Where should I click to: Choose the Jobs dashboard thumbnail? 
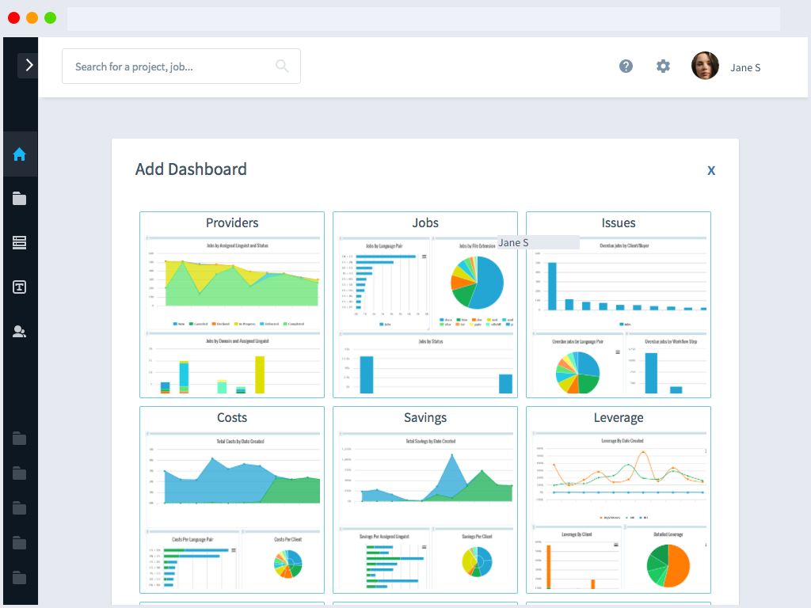click(x=425, y=305)
